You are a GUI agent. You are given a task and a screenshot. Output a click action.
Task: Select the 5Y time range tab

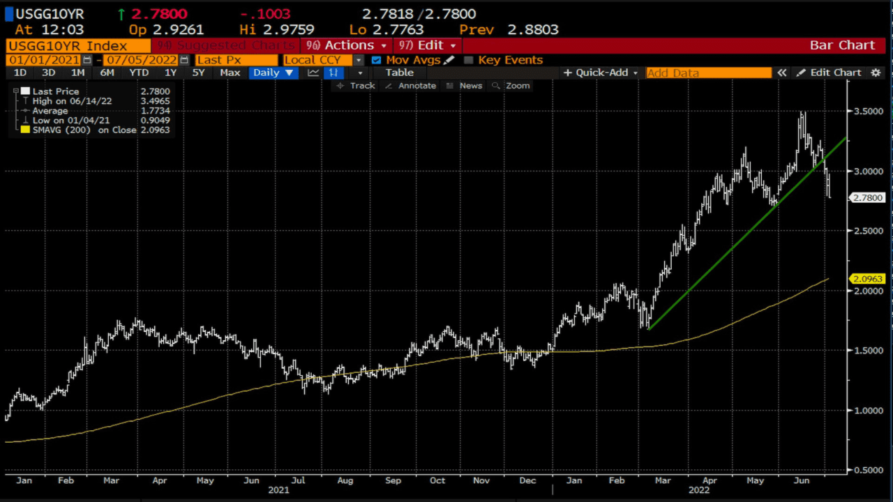point(198,73)
